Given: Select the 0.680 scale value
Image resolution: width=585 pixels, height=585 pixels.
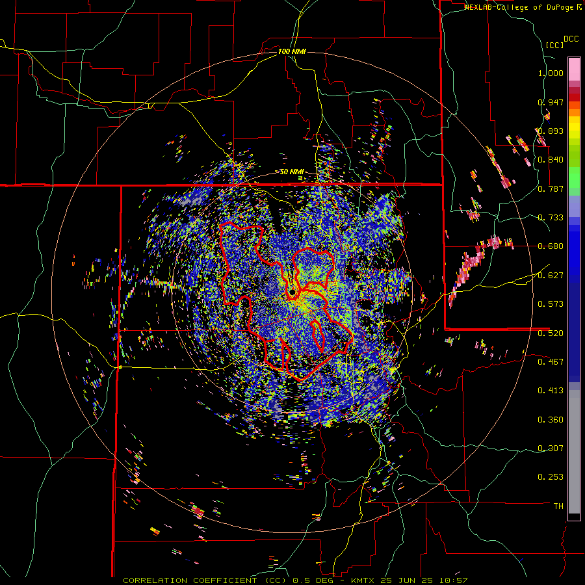Looking at the screenshot, I should click(551, 246).
